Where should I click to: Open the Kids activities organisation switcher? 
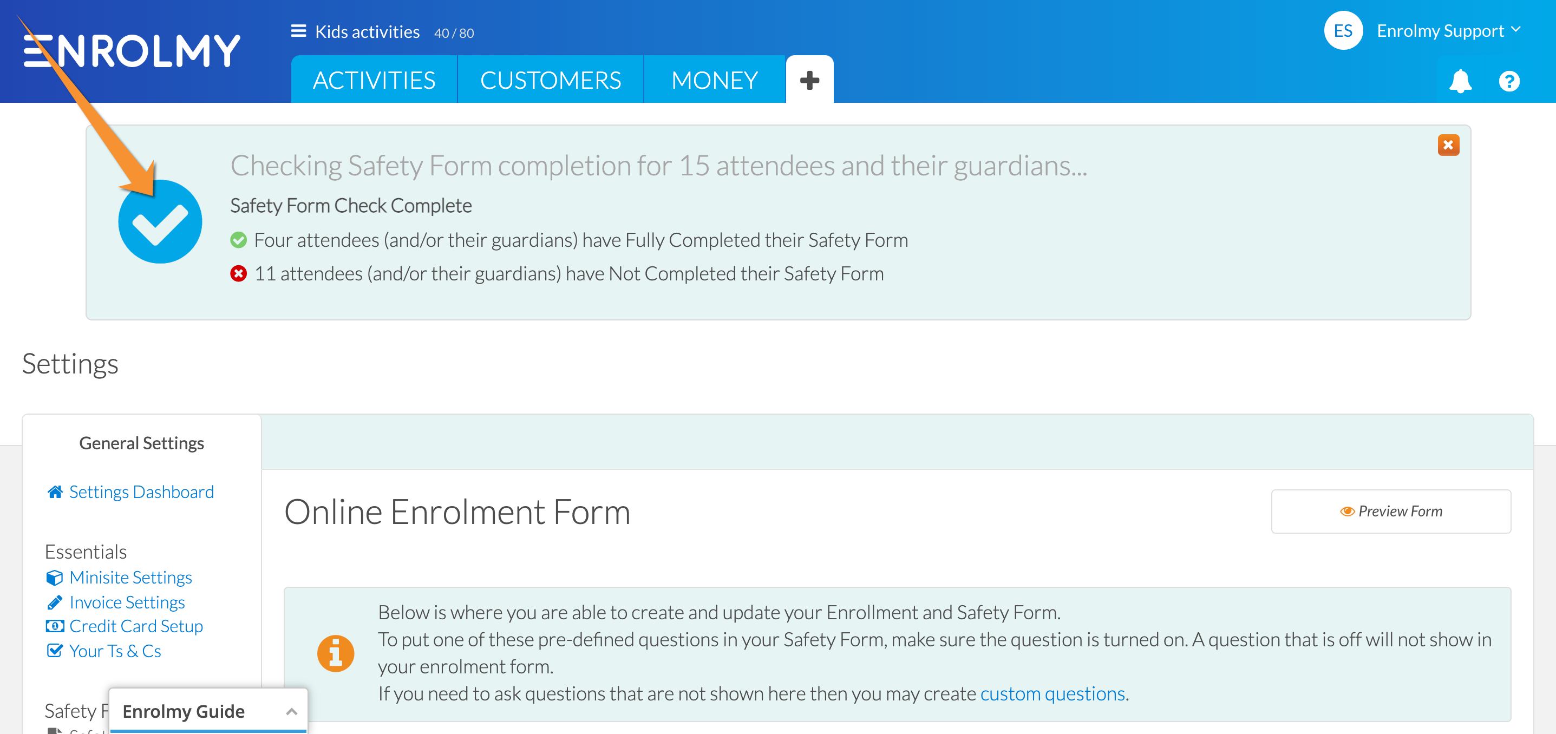[x=367, y=32]
